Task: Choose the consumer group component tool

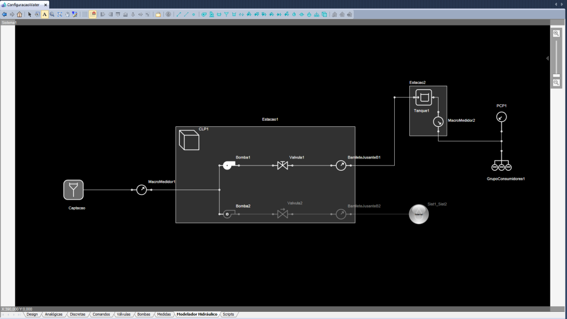Action: (x=316, y=14)
